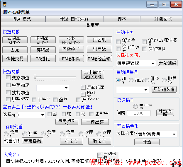
Task: Click the app icon in the title bar
Action: pyautogui.click(x=5, y=4)
